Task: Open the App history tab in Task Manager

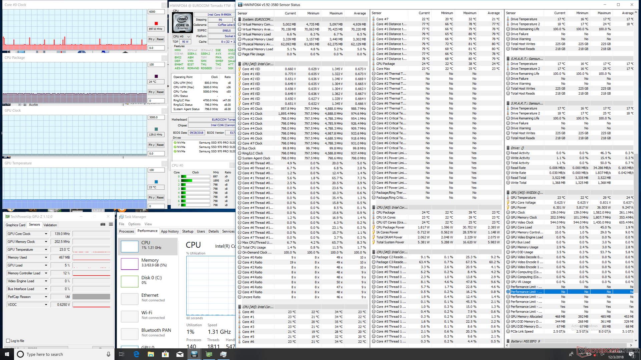Action: [x=170, y=231]
